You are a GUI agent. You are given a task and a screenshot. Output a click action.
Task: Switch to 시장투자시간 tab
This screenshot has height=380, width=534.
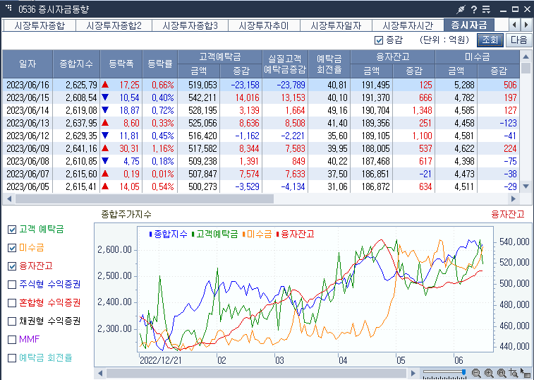(x=408, y=25)
